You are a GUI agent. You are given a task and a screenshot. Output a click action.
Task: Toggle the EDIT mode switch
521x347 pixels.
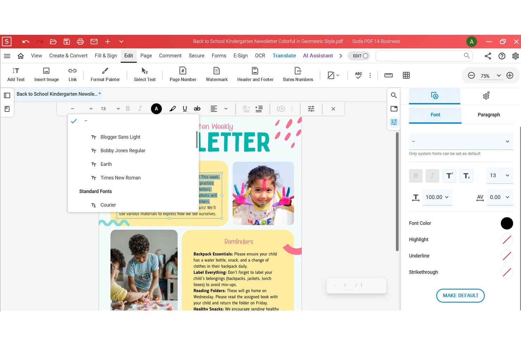click(359, 56)
